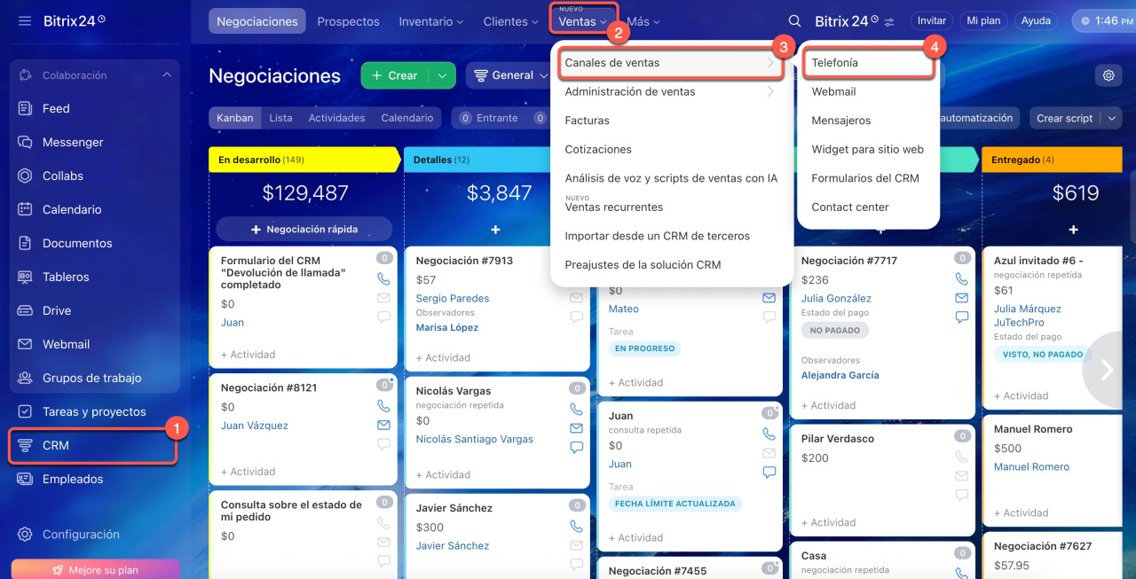The height and width of the screenshot is (579, 1136).
Task: Click phone icon on Javier Sánchez card
Action: 577,527
